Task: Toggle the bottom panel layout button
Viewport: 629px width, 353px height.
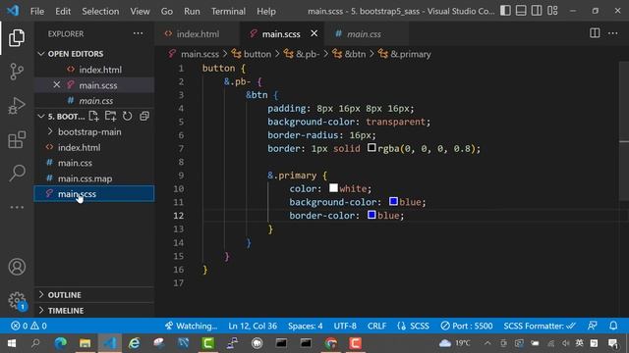Action: click(521, 11)
